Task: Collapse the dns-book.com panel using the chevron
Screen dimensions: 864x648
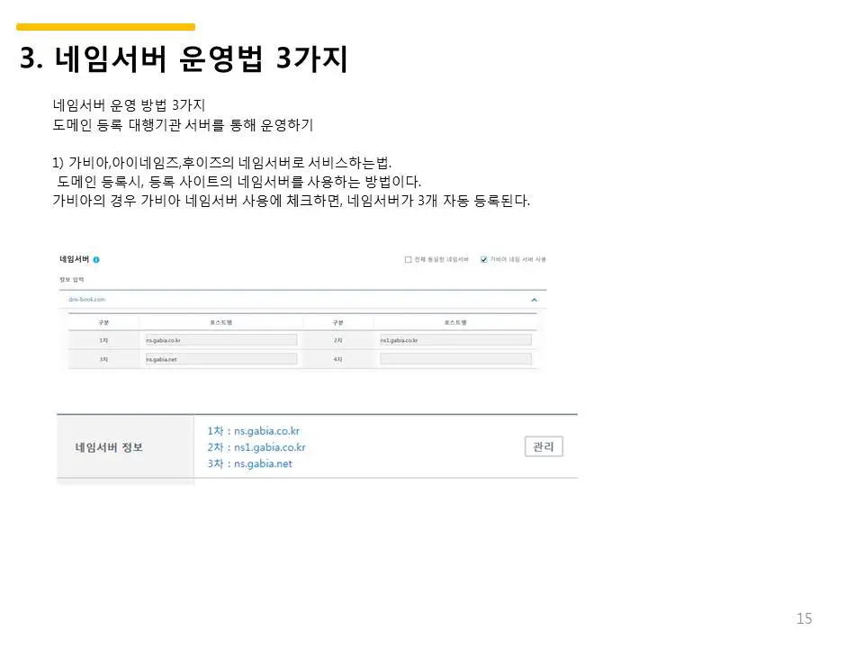Action: [x=536, y=300]
